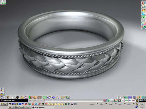Screen dimensions: 146x109
Task: Click the Start button
Action: [4, 104]
